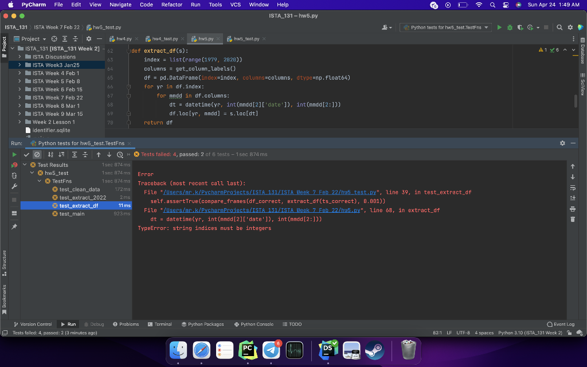Run with coverage from the top toolbar
Viewport: 587px width, 367px height.
[520, 28]
